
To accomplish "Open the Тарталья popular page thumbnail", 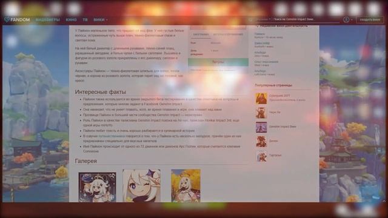I will [x=261, y=156].
